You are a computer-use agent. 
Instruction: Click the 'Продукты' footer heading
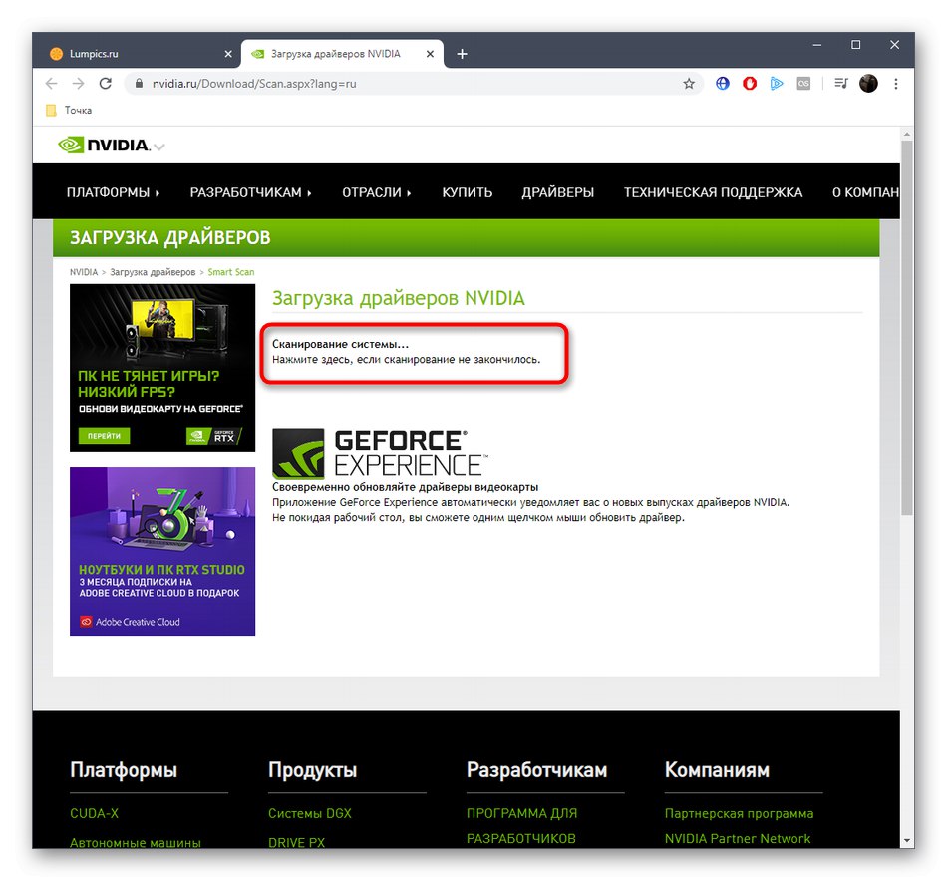pyautogui.click(x=312, y=770)
